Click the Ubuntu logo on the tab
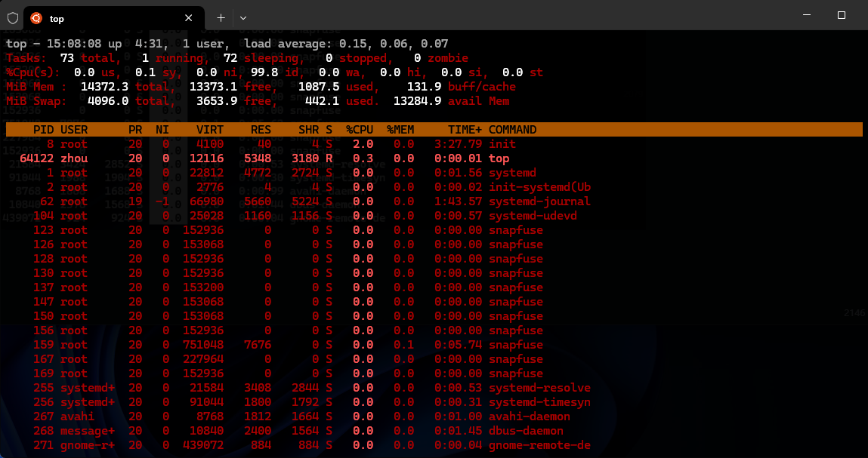868x458 pixels. [36, 17]
